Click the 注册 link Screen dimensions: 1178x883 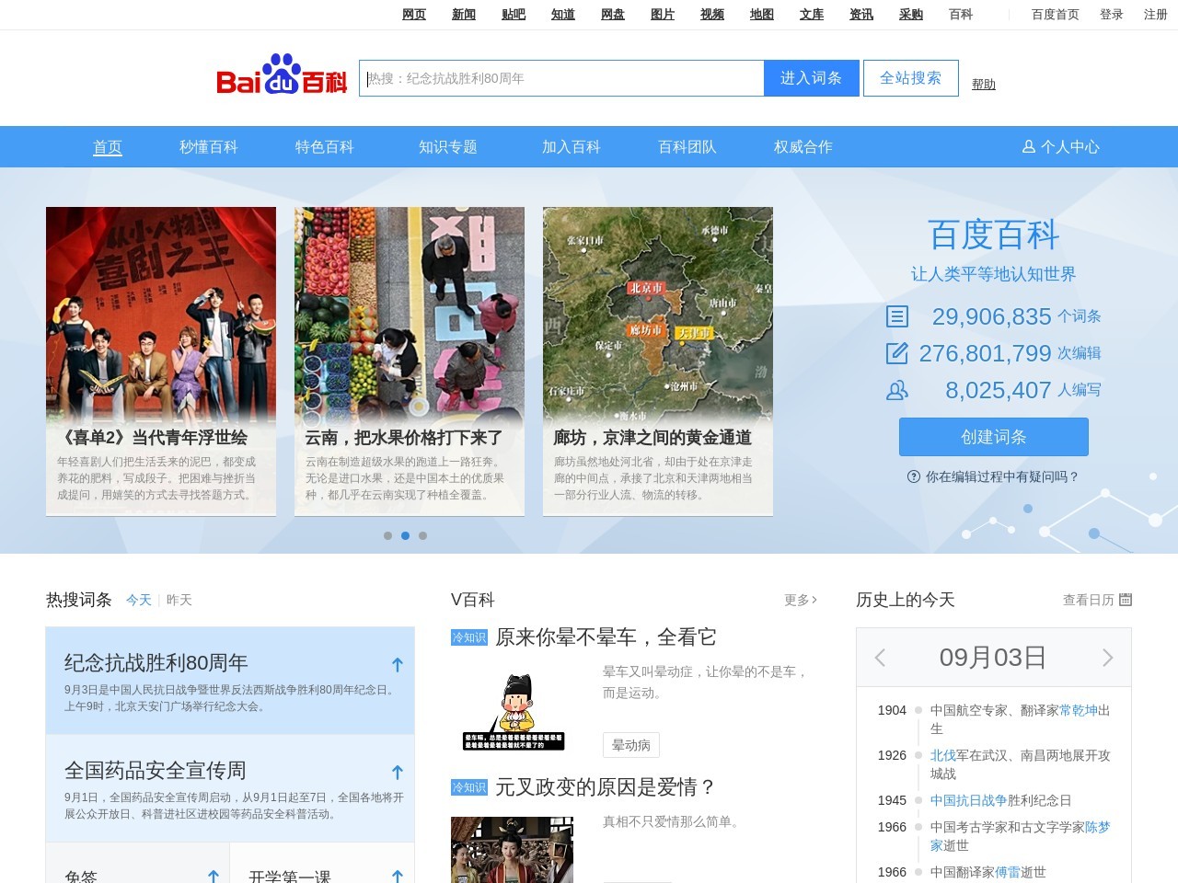pyautogui.click(x=1156, y=15)
